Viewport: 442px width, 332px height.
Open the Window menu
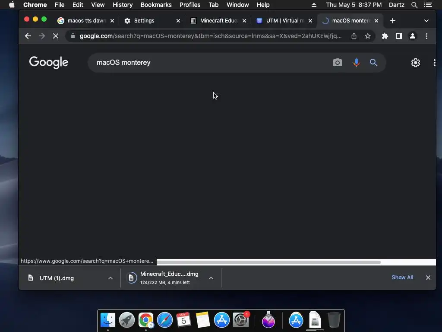(238, 5)
